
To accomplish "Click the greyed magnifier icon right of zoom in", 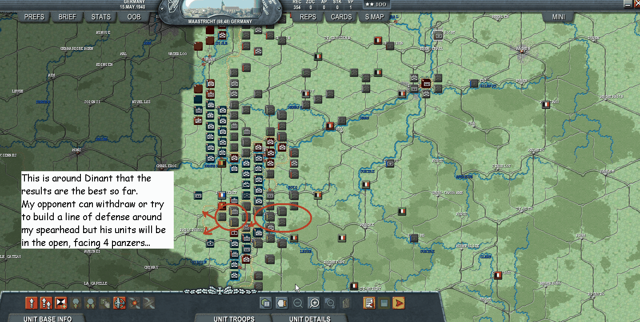I will pyautogui.click(x=330, y=303).
